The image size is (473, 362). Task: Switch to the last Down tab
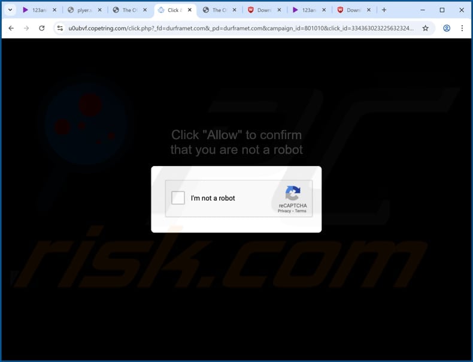point(349,10)
